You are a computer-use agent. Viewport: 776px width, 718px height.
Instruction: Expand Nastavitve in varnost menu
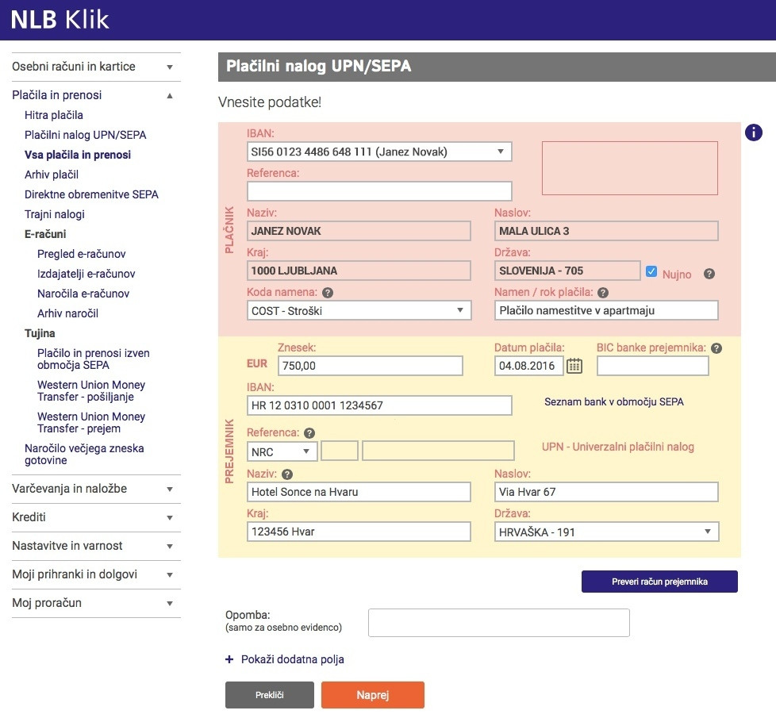[96, 547]
